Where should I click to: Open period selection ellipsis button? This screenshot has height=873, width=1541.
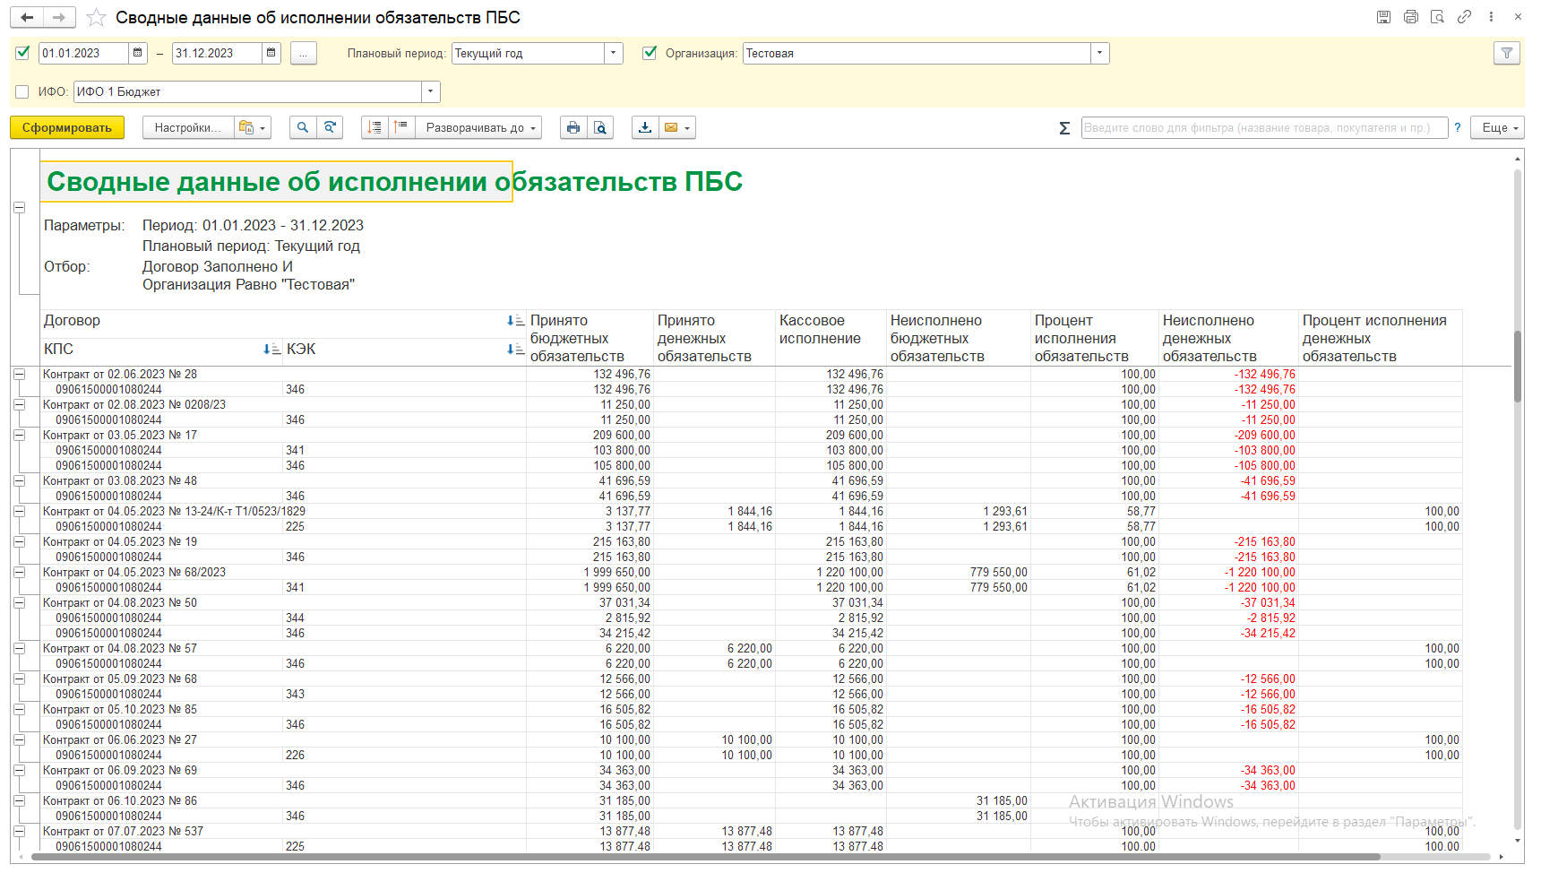[x=304, y=54]
